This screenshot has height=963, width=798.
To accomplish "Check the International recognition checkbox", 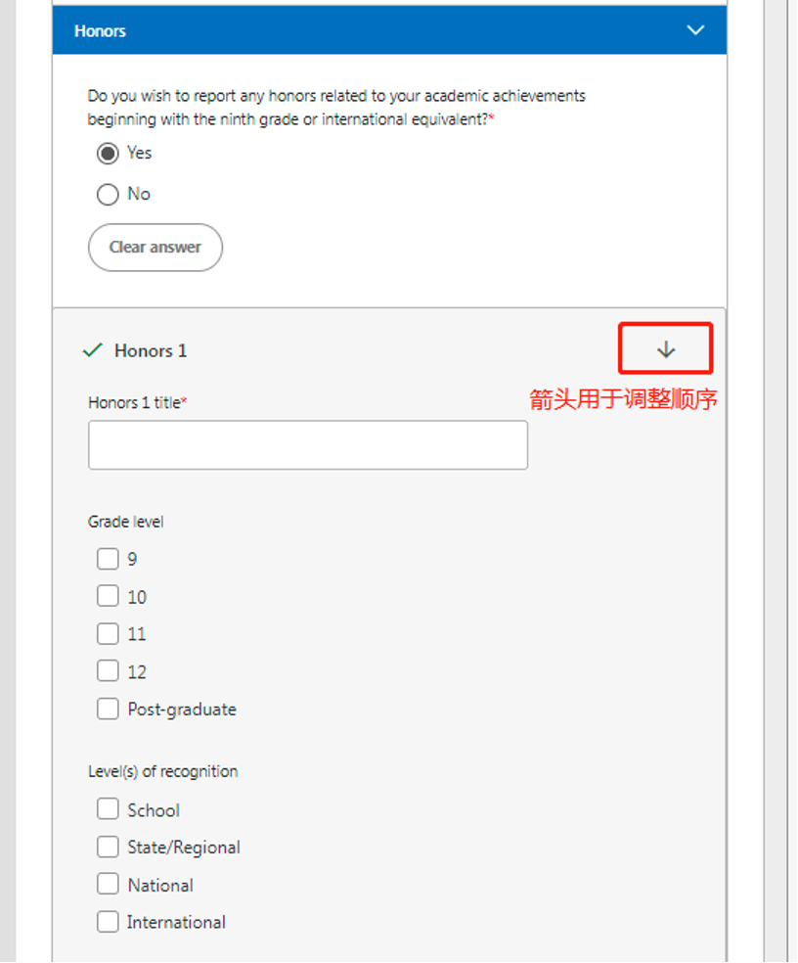I will 108,922.
